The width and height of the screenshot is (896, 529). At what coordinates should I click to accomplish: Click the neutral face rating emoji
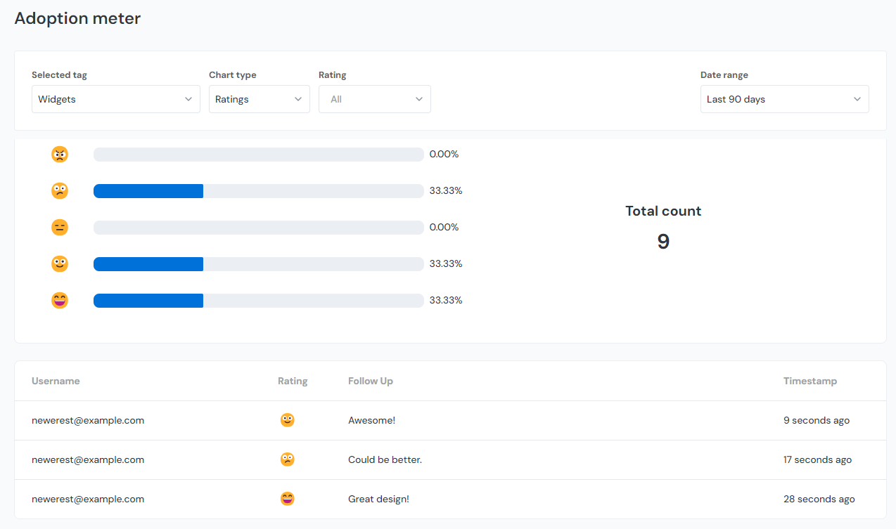click(x=60, y=227)
